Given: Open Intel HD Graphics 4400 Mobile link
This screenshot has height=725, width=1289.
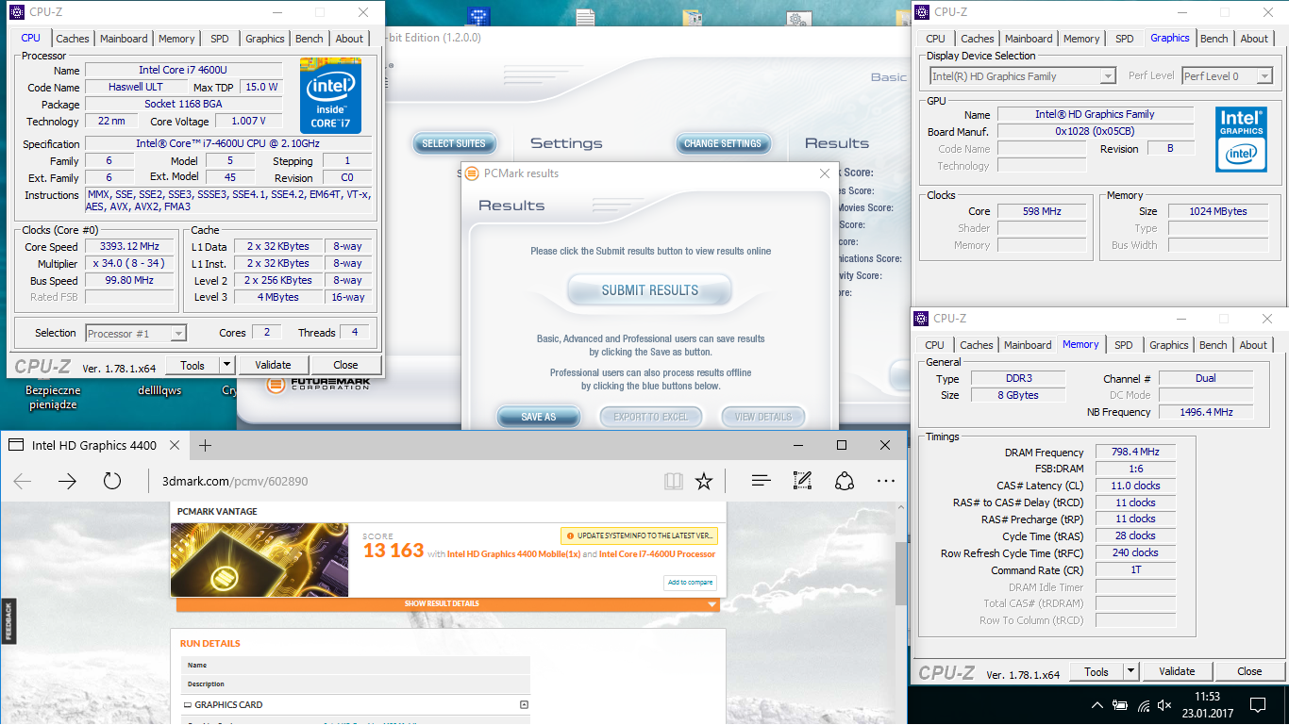Looking at the screenshot, I should [514, 554].
